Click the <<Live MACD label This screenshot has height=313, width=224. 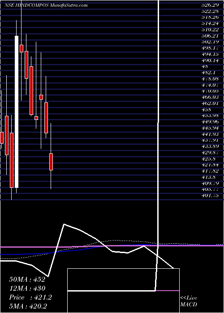(x=189, y=301)
